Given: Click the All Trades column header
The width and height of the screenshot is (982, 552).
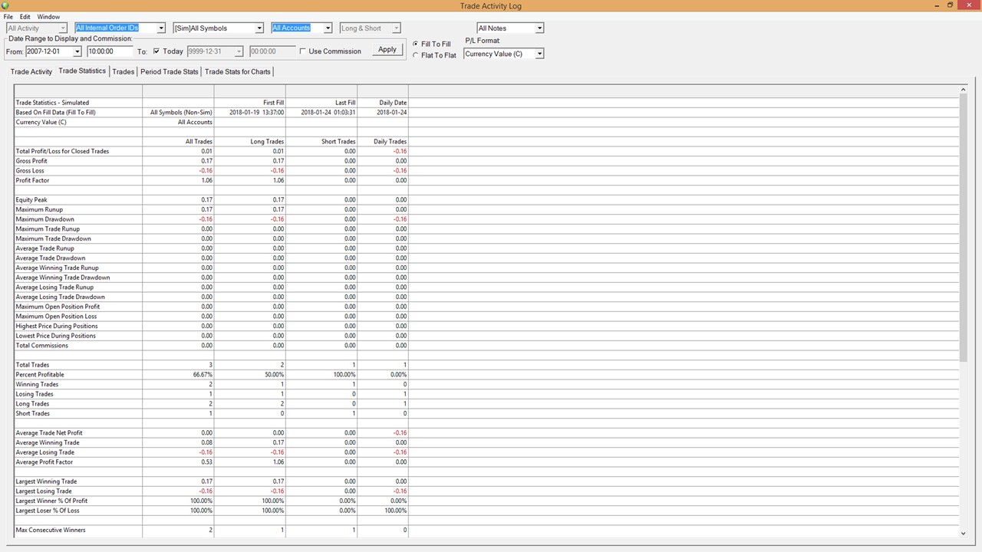Looking at the screenshot, I should tap(199, 142).
